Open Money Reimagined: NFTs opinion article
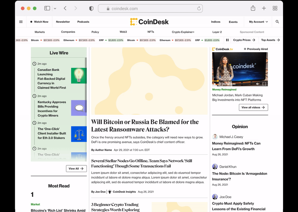 pos(236,146)
